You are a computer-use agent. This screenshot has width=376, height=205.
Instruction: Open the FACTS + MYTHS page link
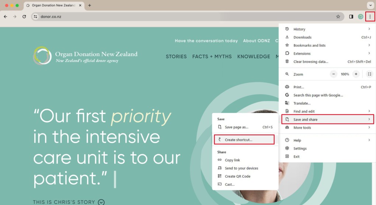pyautogui.click(x=212, y=56)
